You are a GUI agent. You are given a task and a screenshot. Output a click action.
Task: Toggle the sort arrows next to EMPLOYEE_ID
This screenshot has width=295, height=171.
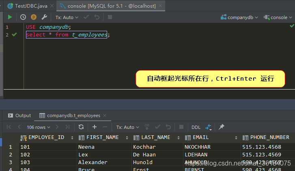click(72, 138)
